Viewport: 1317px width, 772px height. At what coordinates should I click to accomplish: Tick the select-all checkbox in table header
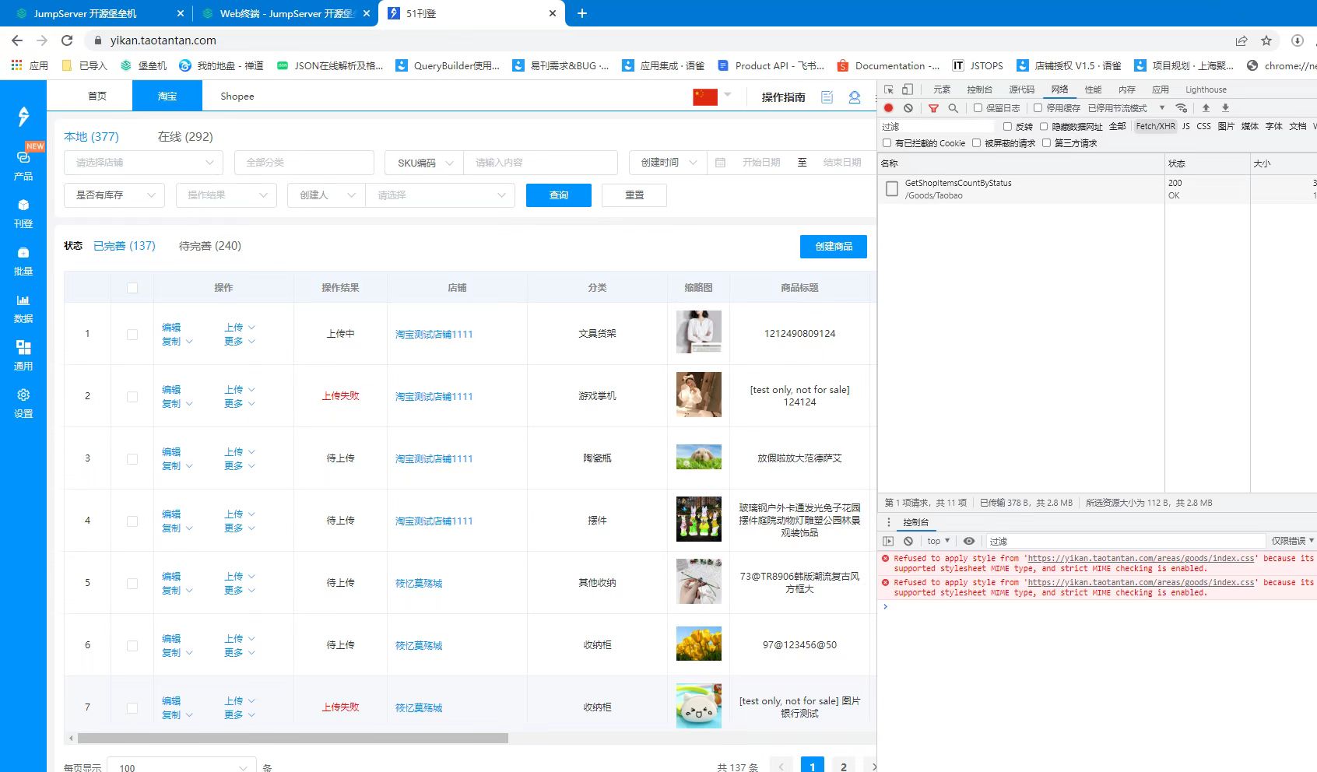[132, 288]
